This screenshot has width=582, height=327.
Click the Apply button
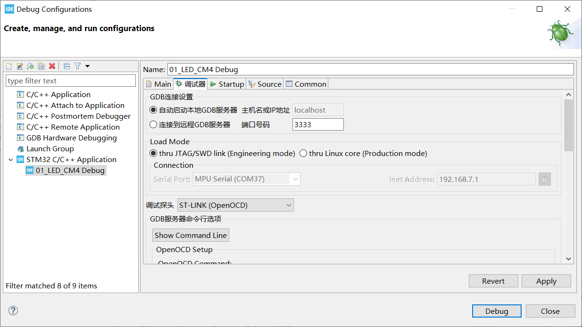[x=546, y=281]
